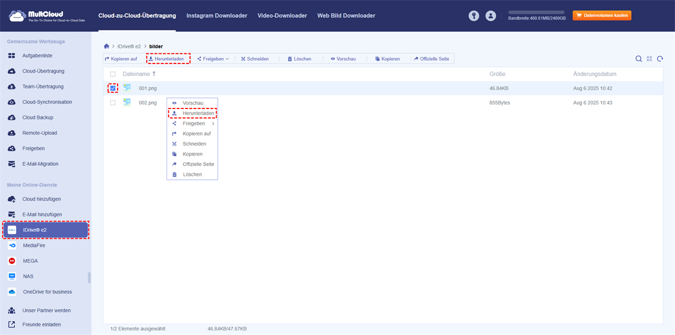Image resolution: width=675 pixels, height=335 pixels.
Task: Expand the Freigeben toolbar dropdown
Action: tap(213, 59)
